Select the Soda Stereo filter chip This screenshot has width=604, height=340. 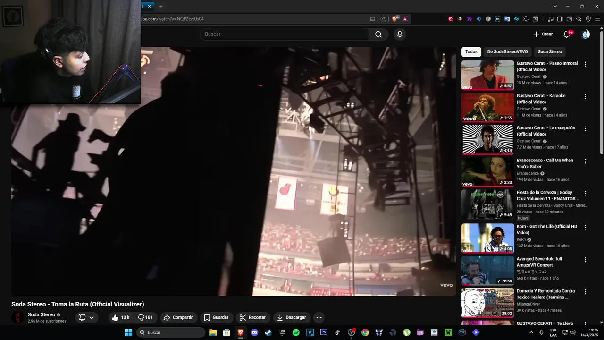click(550, 51)
